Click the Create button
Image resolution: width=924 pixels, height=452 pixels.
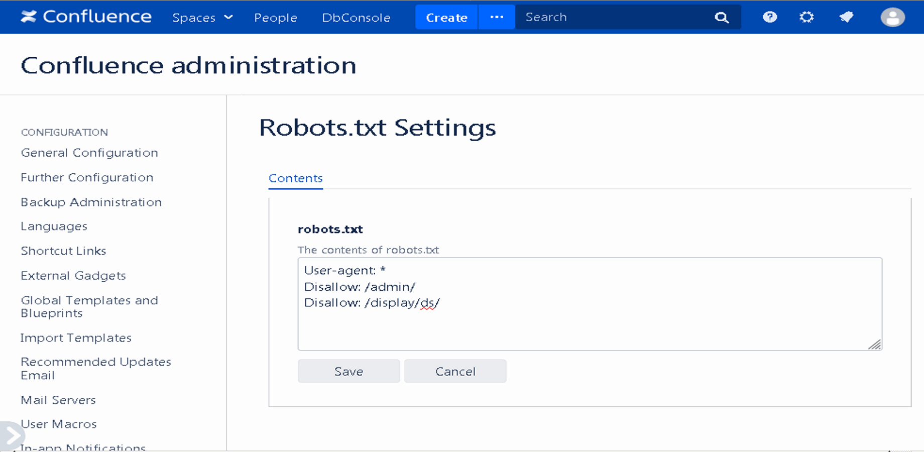(446, 17)
